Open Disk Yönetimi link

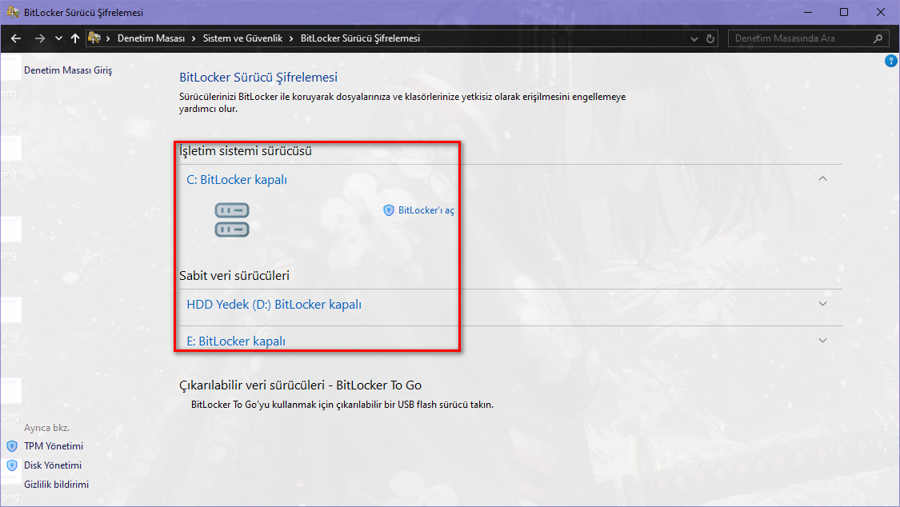point(53,465)
